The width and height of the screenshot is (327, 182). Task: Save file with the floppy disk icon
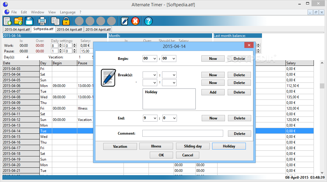[x=29, y=21]
